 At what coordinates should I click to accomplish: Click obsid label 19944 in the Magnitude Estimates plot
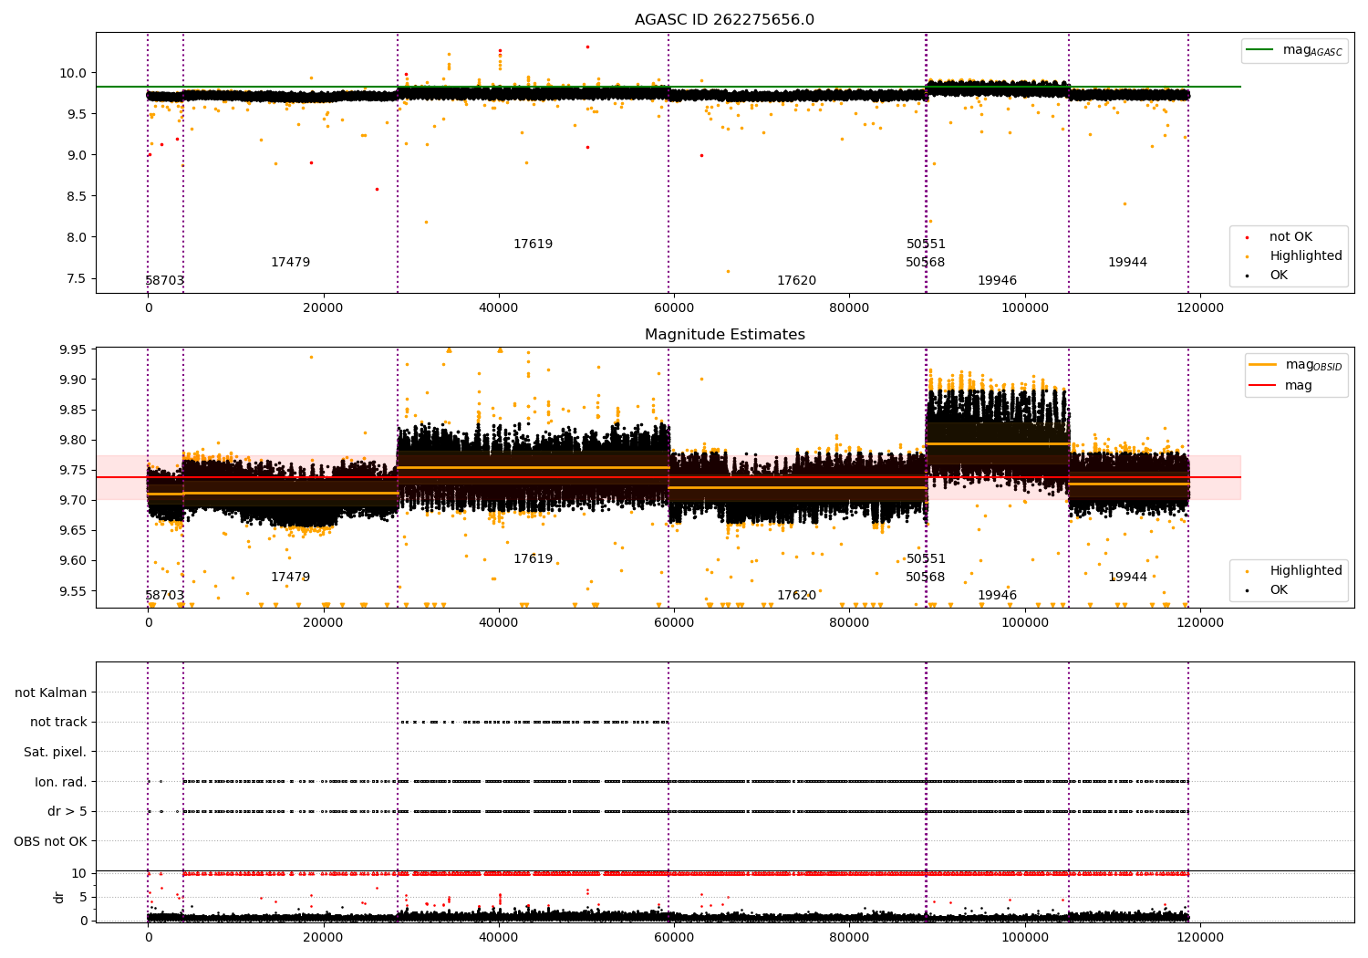1127,578
